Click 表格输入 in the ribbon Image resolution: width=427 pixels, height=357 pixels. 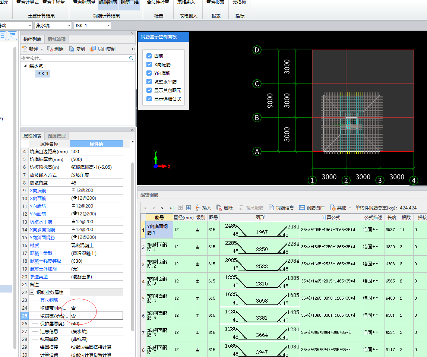[186, 3]
